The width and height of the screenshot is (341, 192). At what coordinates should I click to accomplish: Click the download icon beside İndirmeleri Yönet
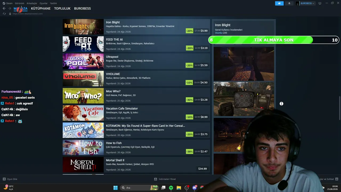click(156, 179)
